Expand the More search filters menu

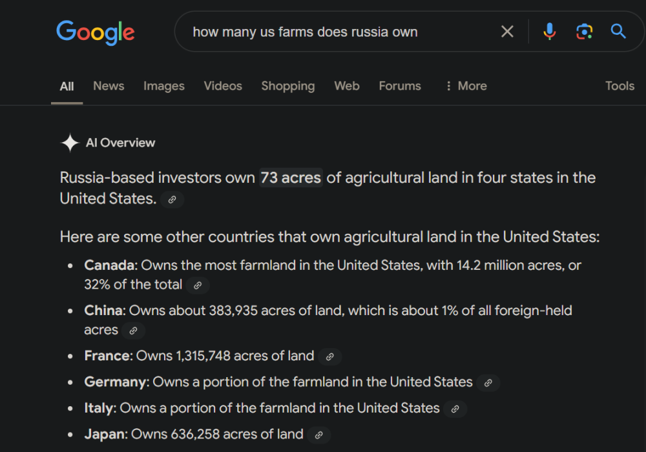pyautogui.click(x=466, y=86)
